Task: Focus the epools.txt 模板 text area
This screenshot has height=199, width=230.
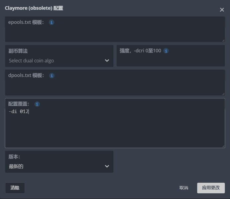Action: (x=115, y=33)
